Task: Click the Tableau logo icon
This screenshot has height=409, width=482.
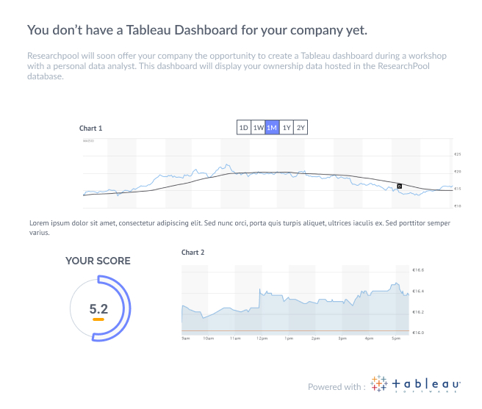Action: [x=378, y=385]
